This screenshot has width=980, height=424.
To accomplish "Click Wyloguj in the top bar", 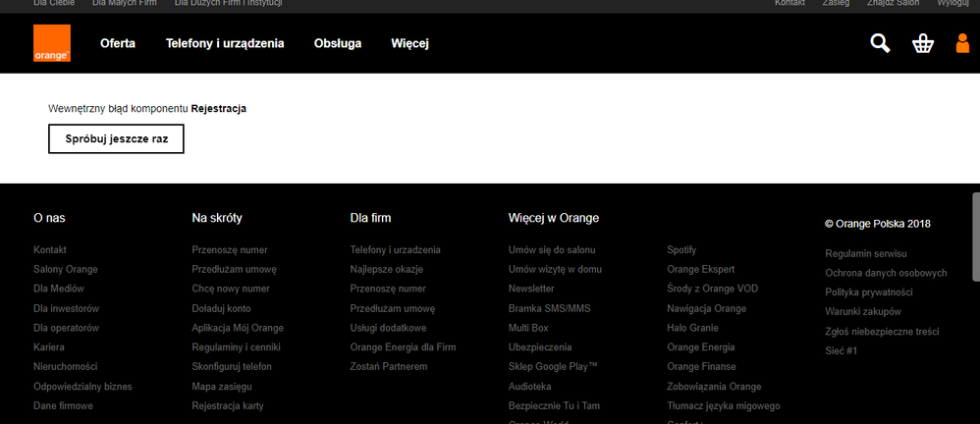I will 952,4.
